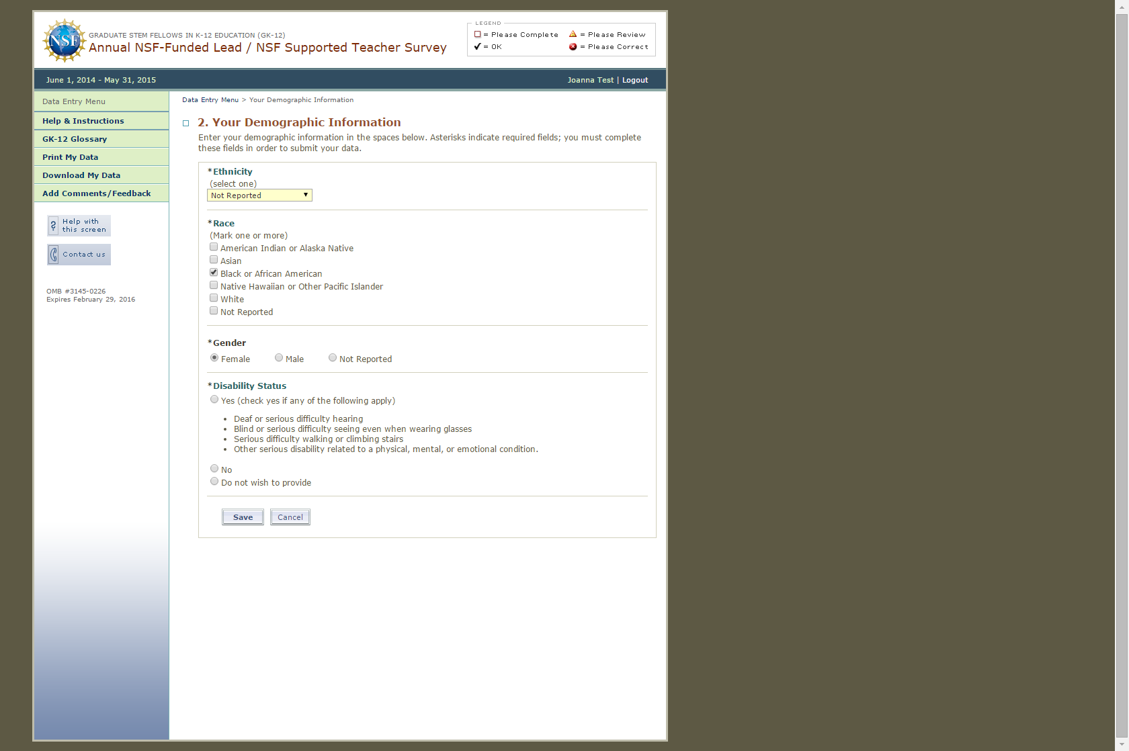Open Help with this screen

(x=79, y=226)
